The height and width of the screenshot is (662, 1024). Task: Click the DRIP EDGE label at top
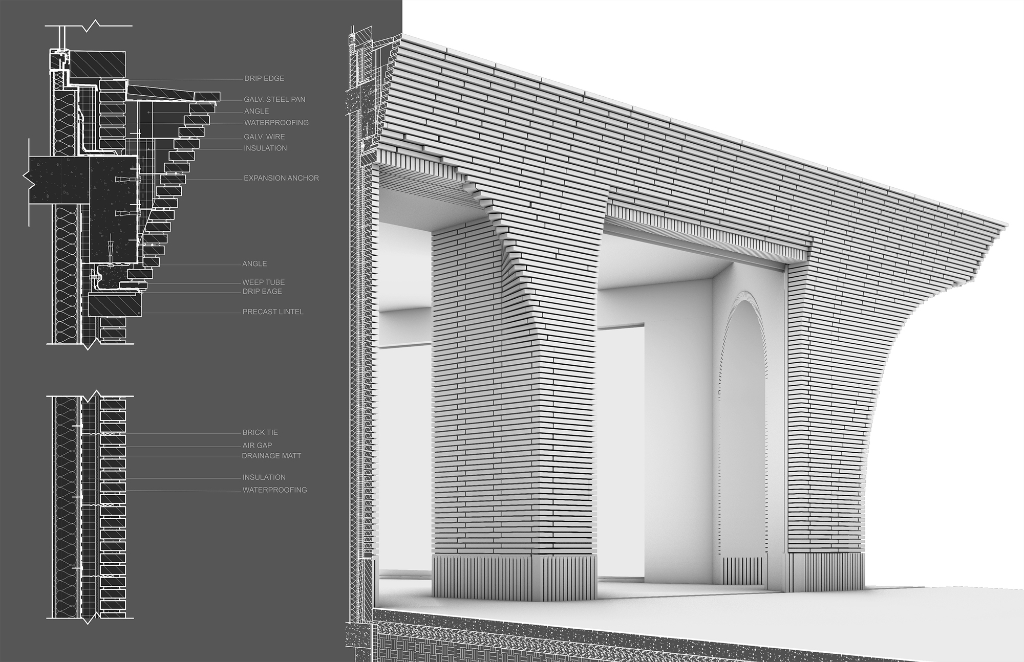pyautogui.click(x=264, y=78)
